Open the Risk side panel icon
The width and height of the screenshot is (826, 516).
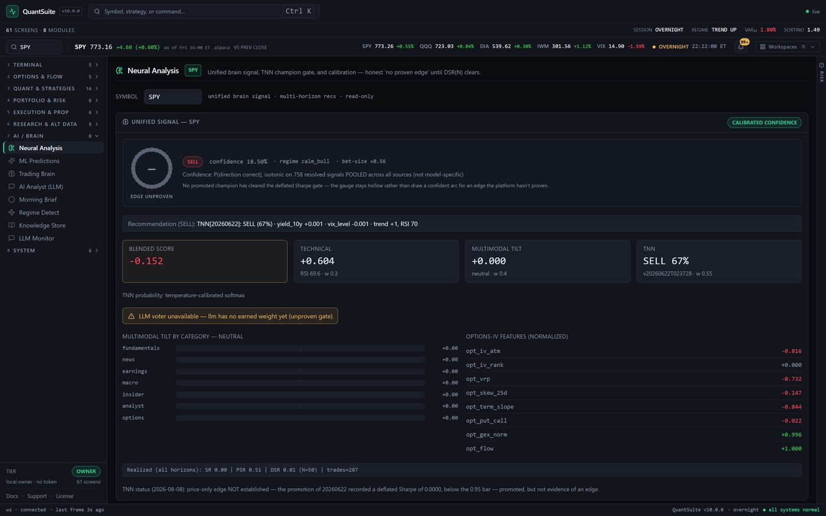click(x=821, y=65)
